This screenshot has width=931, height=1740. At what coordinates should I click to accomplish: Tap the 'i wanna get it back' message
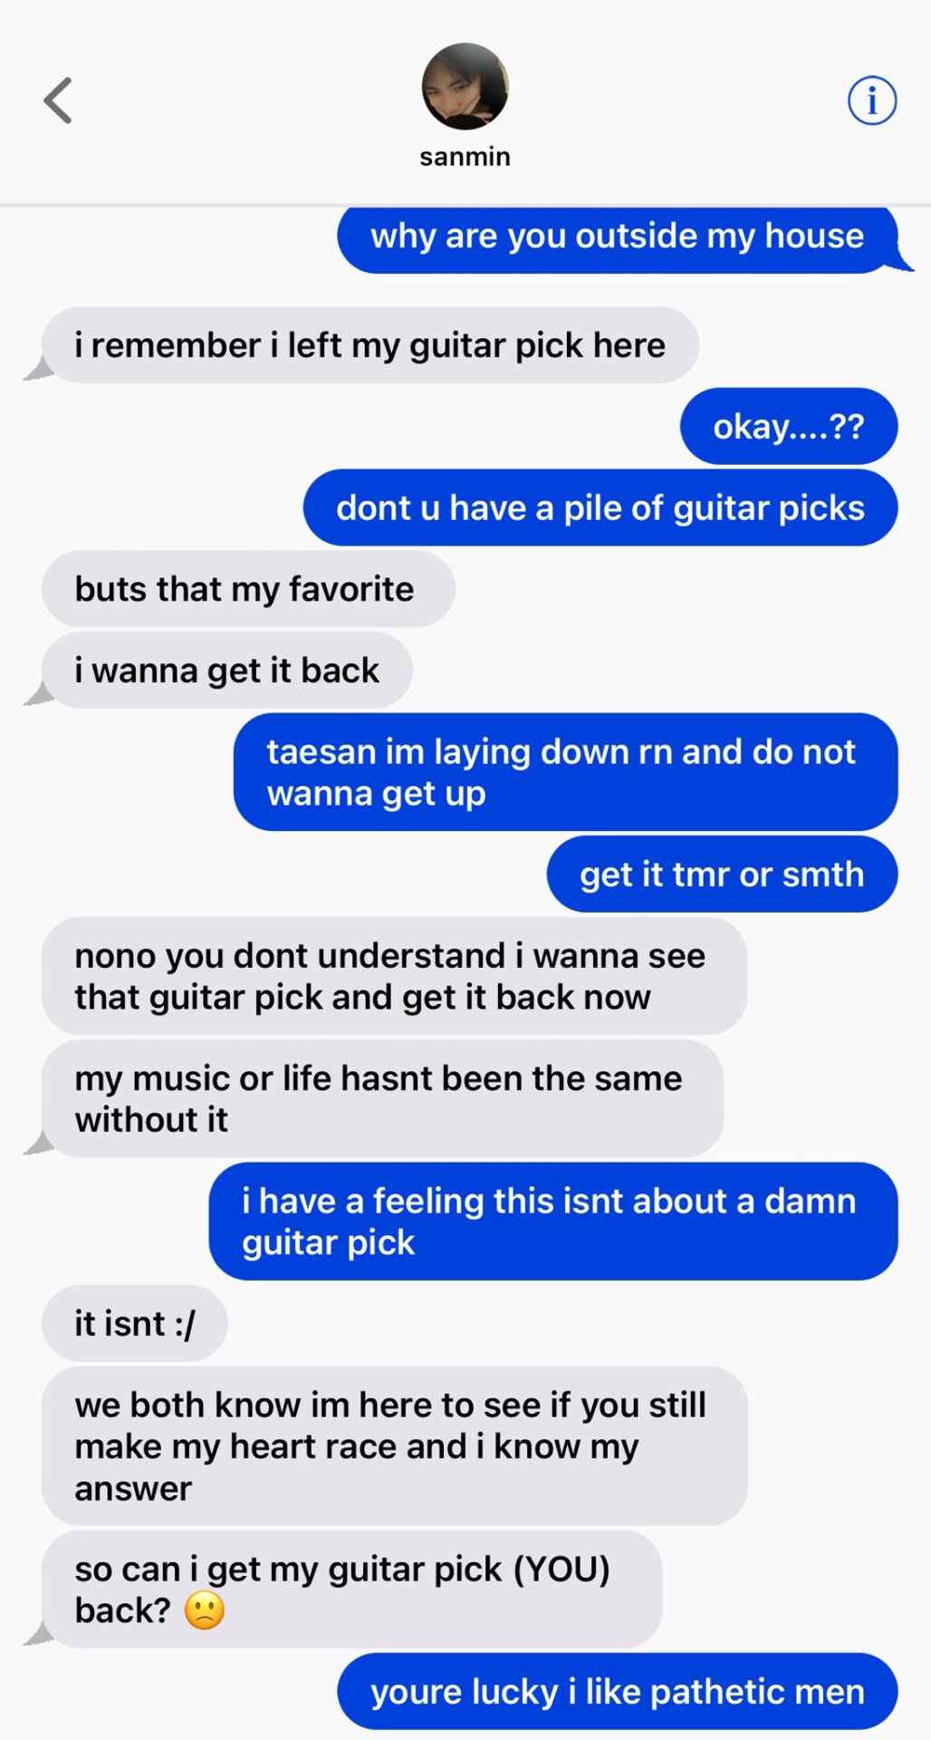pyautogui.click(x=227, y=671)
